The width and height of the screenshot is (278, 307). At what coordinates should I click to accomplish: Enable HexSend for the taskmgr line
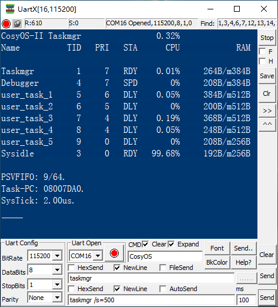point(71,268)
